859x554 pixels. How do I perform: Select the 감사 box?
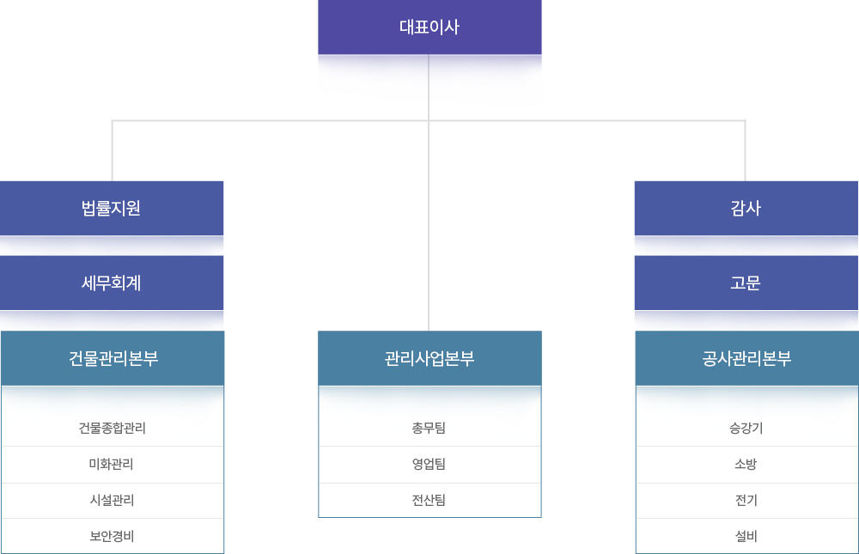[746, 208]
